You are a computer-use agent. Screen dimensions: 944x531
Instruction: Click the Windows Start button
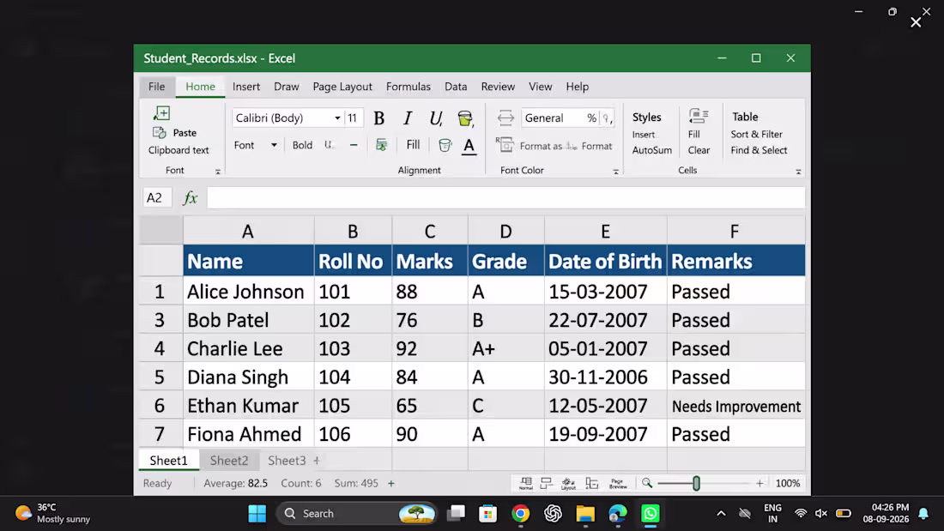pyautogui.click(x=257, y=514)
